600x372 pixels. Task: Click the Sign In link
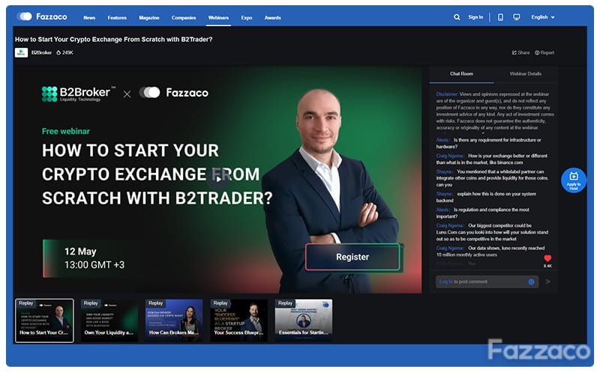pyautogui.click(x=475, y=17)
